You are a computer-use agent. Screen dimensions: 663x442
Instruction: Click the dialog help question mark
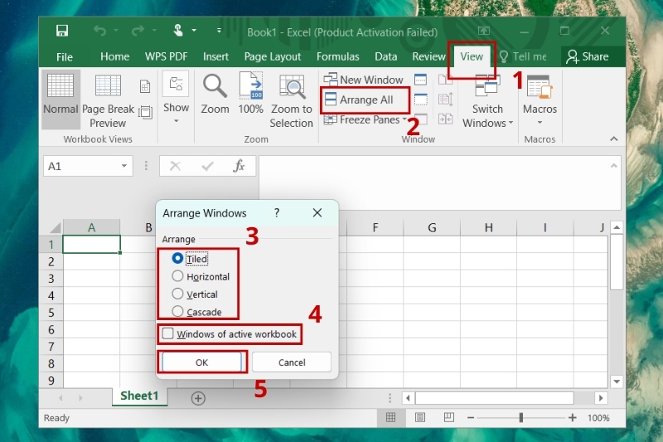(277, 212)
